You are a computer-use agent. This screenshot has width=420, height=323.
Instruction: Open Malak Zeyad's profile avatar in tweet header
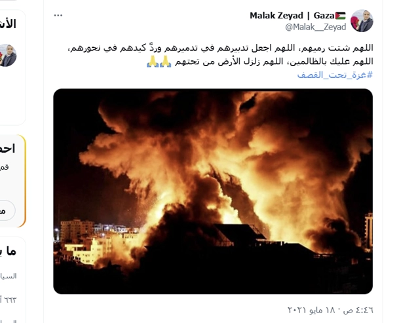tap(362, 21)
